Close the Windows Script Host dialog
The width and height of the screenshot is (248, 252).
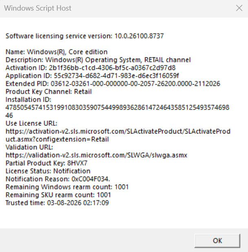click(239, 8)
